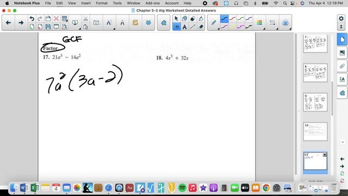Show the screen shade
Viewport: 348px width, 196px height.
click(56, 27)
